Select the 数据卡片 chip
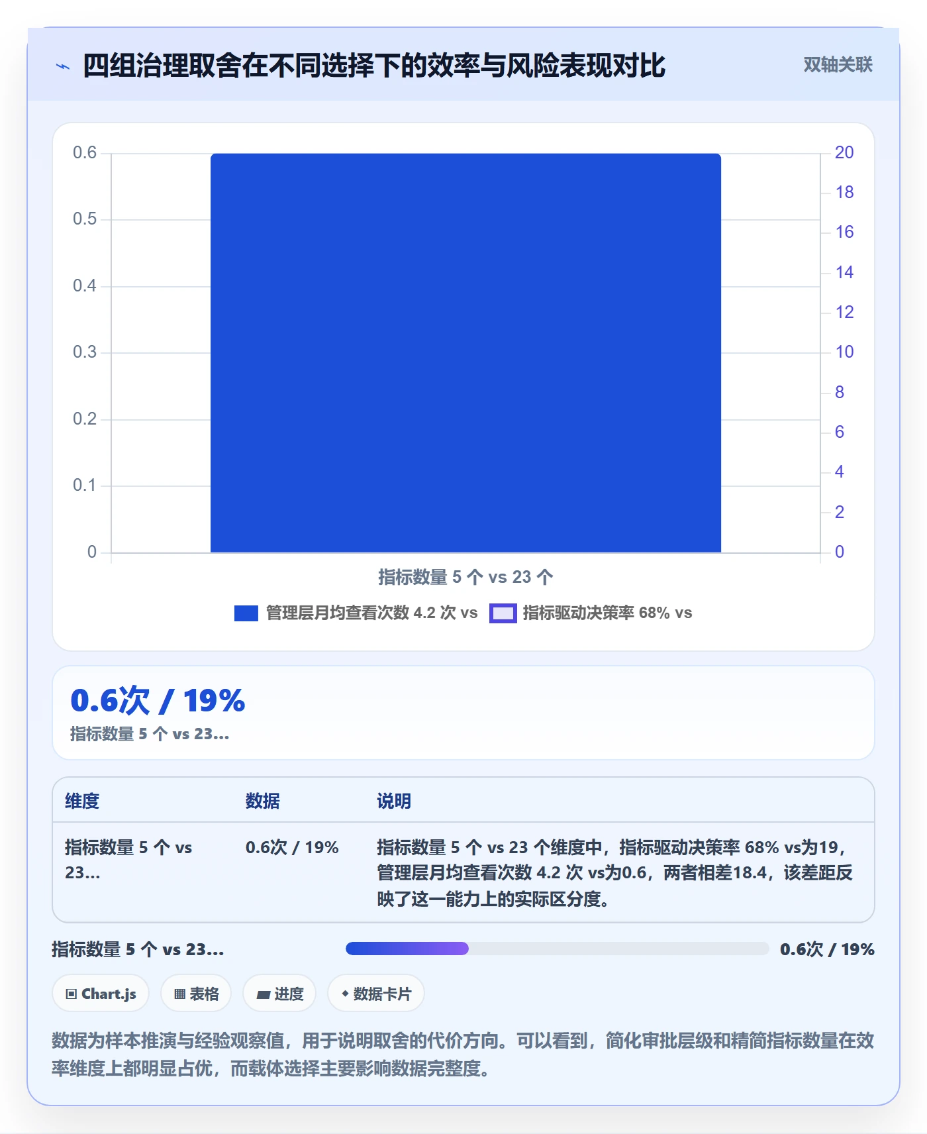The height and width of the screenshot is (1134, 927). click(x=376, y=994)
